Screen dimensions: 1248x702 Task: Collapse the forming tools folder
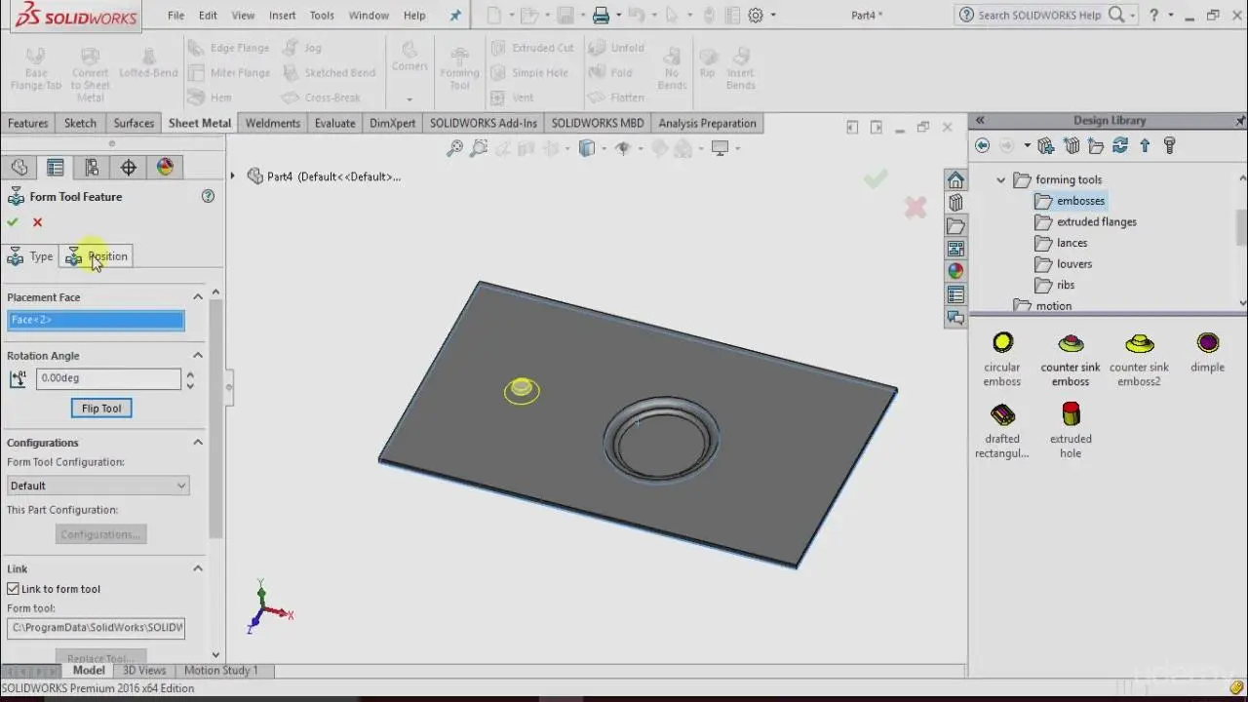pyautogui.click(x=1001, y=180)
